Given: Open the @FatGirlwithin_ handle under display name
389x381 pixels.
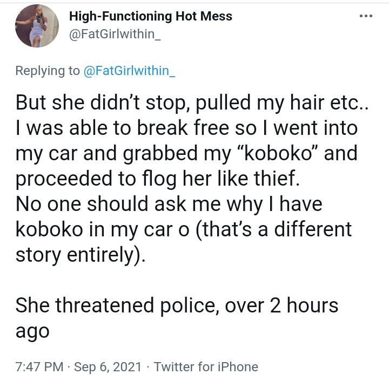Looking at the screenshot, I should point(115,34).
